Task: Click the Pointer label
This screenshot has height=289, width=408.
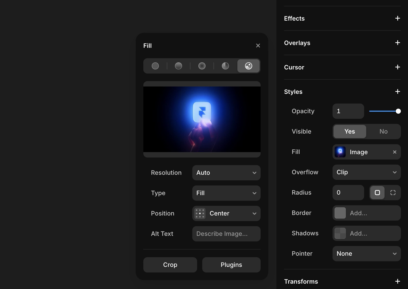Action: tap(302, 254)
